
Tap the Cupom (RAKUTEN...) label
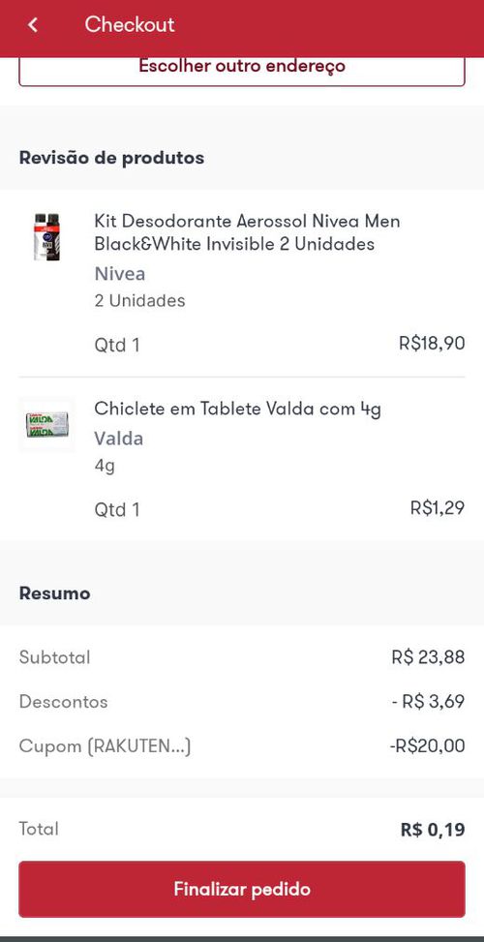click(106, 746)
